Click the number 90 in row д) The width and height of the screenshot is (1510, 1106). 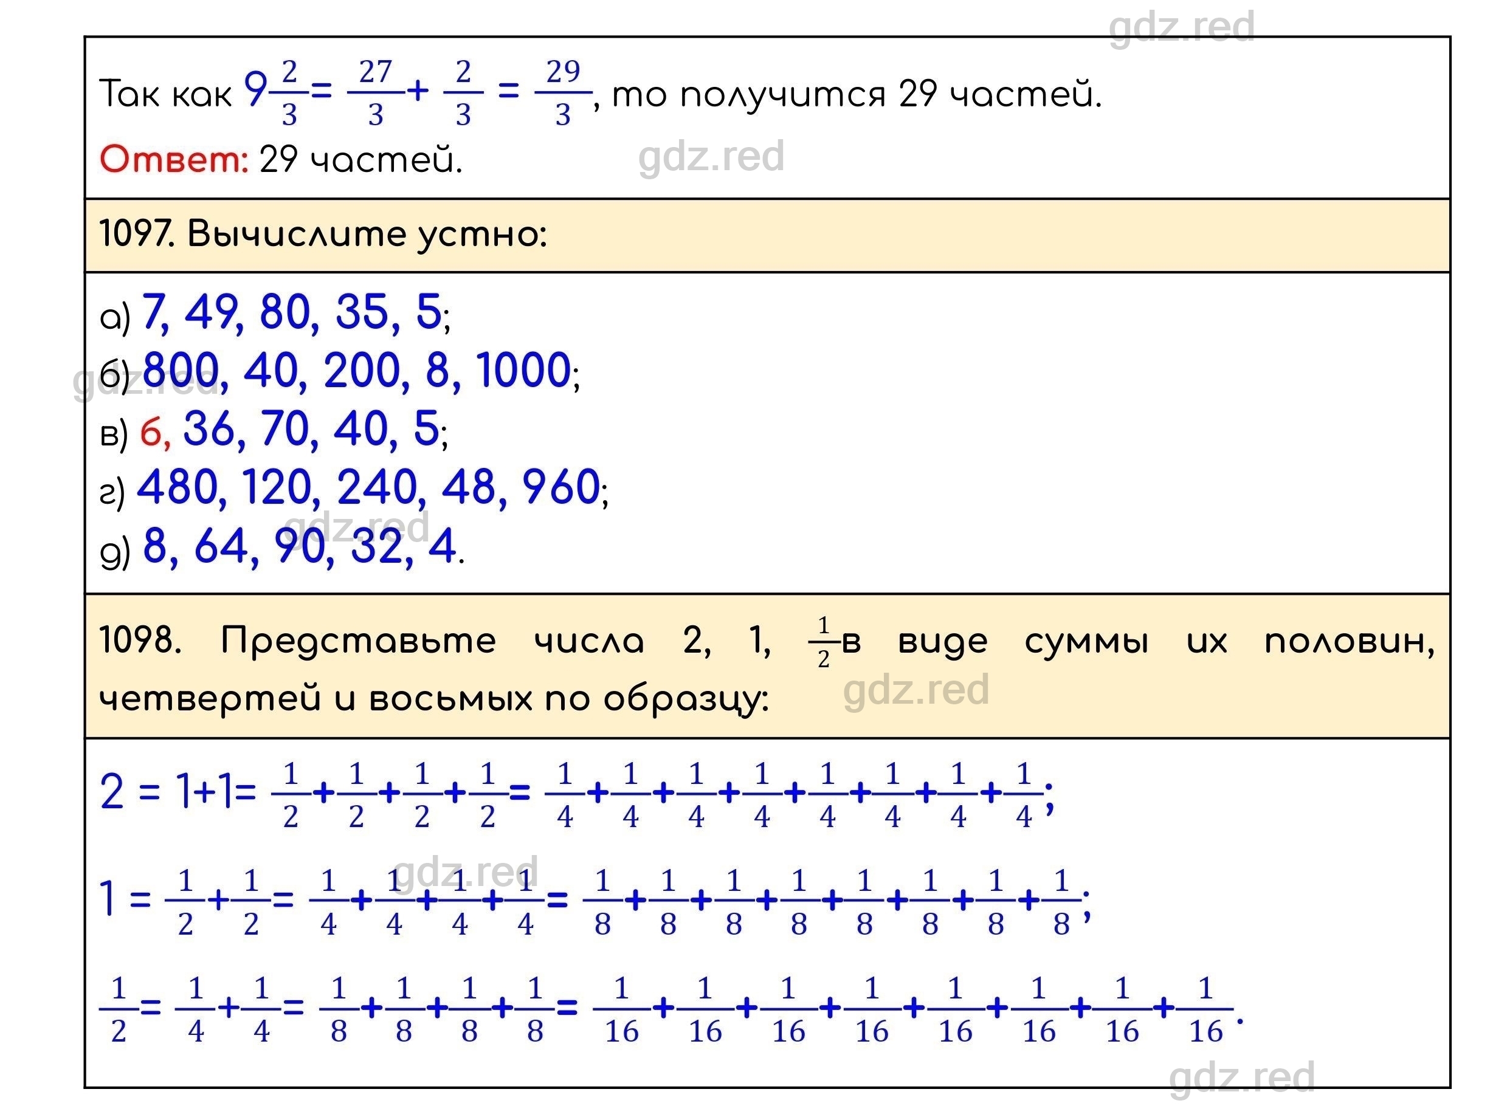tap(299, 546)
